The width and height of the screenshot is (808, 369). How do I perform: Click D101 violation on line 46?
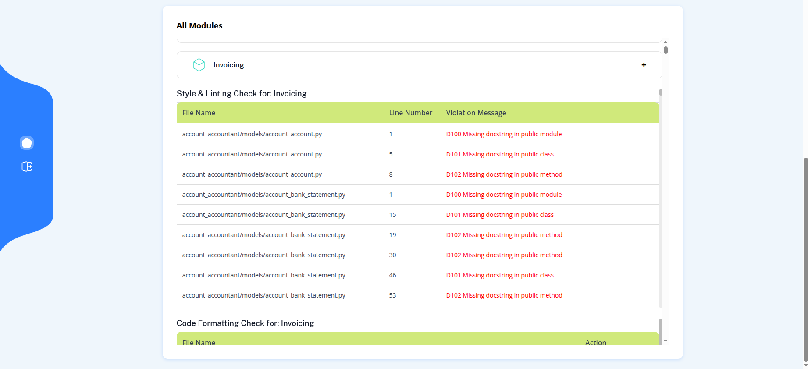tap(500, 275)
